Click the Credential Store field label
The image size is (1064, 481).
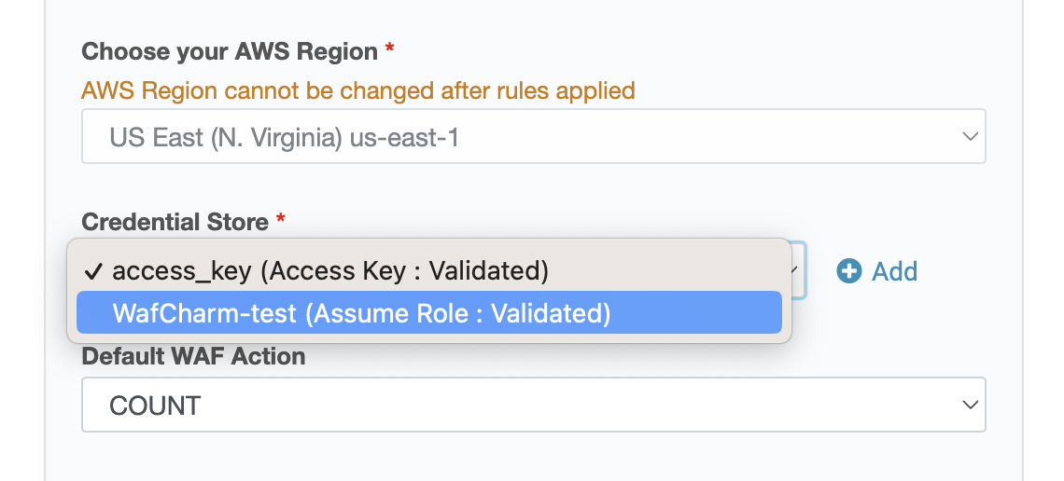(x=175, y=222)
